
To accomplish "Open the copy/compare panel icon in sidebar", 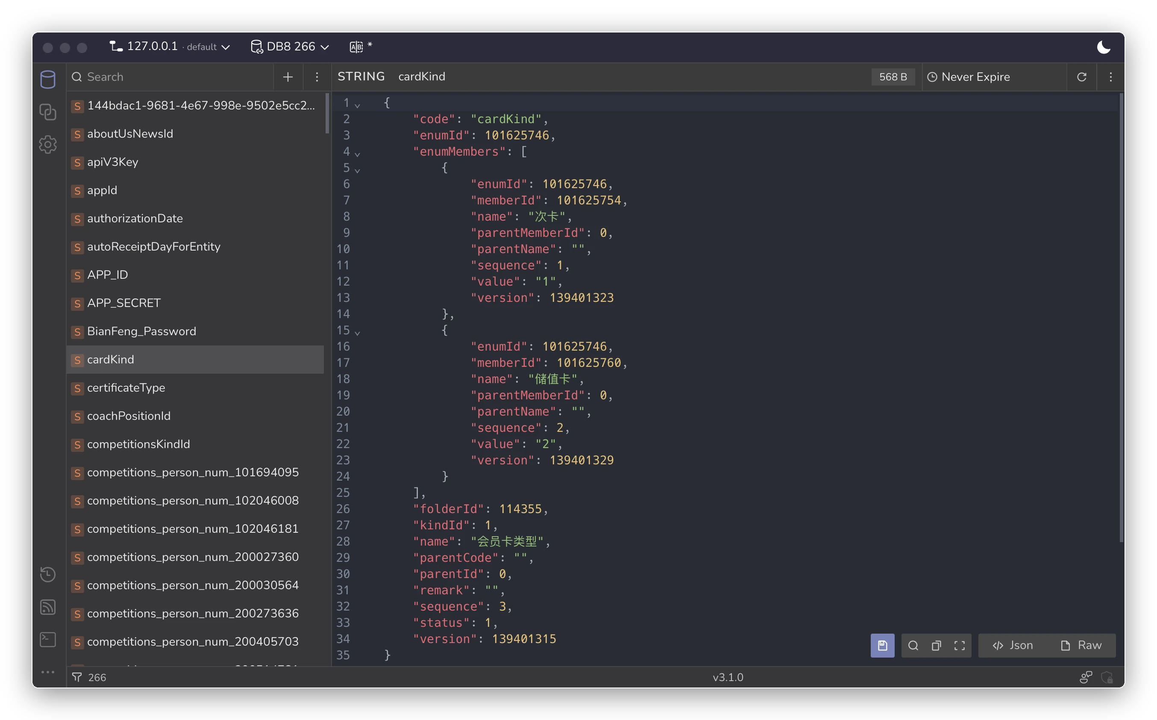I will (47, 112).
